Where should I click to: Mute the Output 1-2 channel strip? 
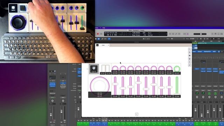coord(61,122)
